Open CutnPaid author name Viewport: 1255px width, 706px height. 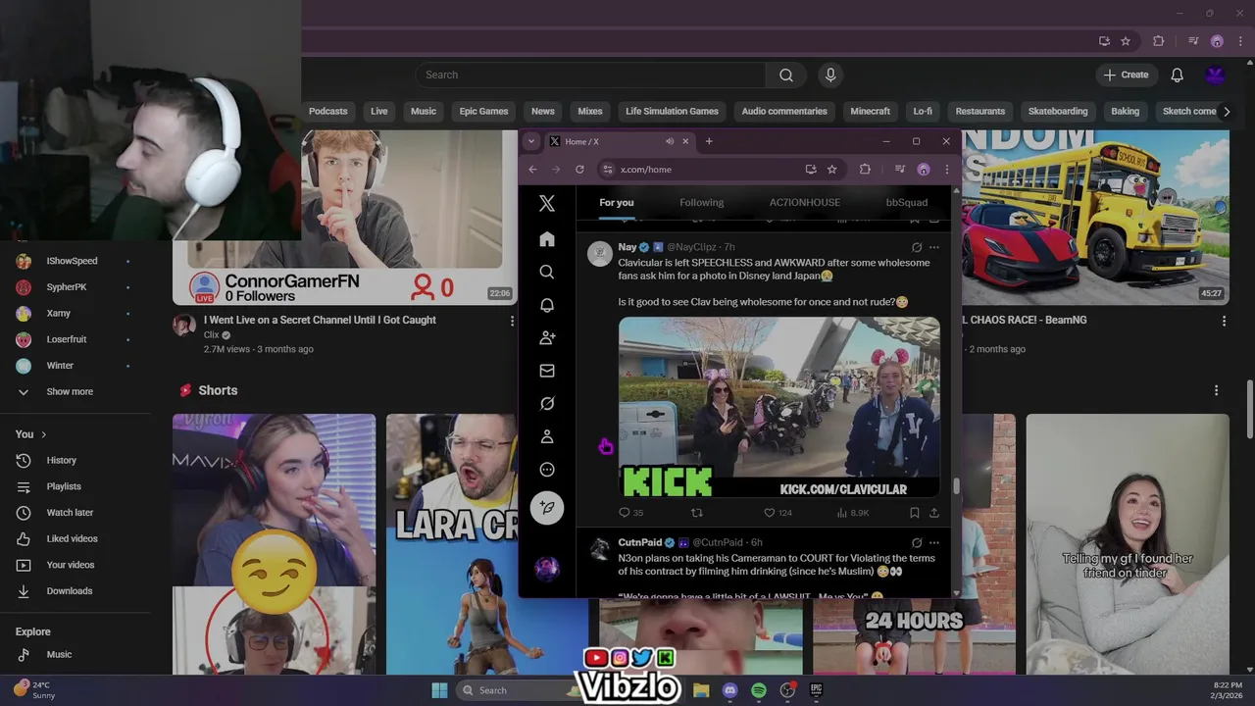[639, 542]
